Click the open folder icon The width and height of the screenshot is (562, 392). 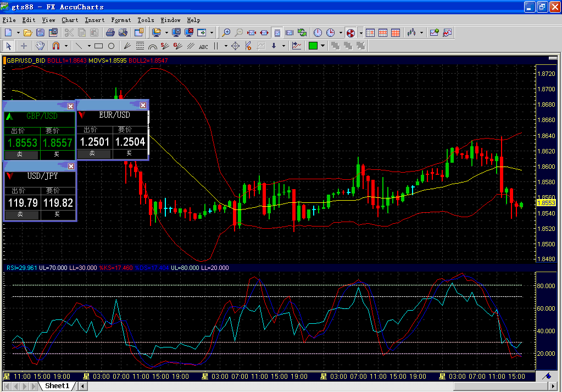[x=27, y=33]
